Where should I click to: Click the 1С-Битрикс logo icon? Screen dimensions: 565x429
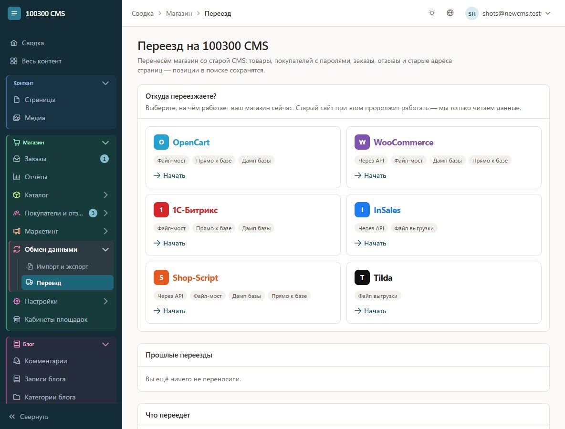pos(161,210)
